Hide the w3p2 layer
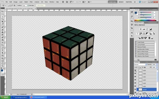The height and width of the screenshot is (99, 159). coord(135,74)
